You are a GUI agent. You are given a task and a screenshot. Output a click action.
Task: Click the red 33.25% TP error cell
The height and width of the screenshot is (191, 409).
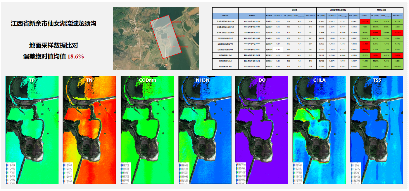pos(365,21)
